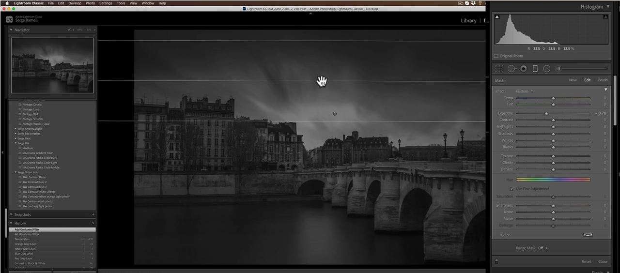Click the Exposure value -0.78
This screenshot has height=273, width=620.
click(x=601, y=113)
